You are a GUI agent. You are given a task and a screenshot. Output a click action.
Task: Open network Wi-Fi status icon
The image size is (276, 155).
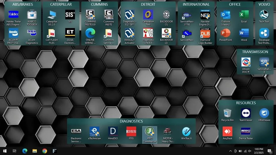pyautogui.click(x=245, y=151)
